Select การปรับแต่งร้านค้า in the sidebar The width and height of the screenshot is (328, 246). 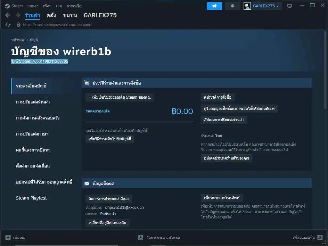(33, 102)
